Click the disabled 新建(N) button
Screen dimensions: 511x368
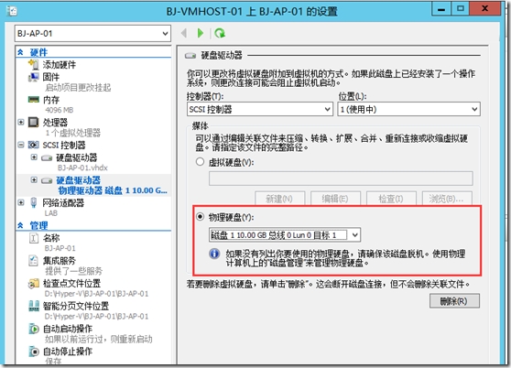click(x=279, y=199)
